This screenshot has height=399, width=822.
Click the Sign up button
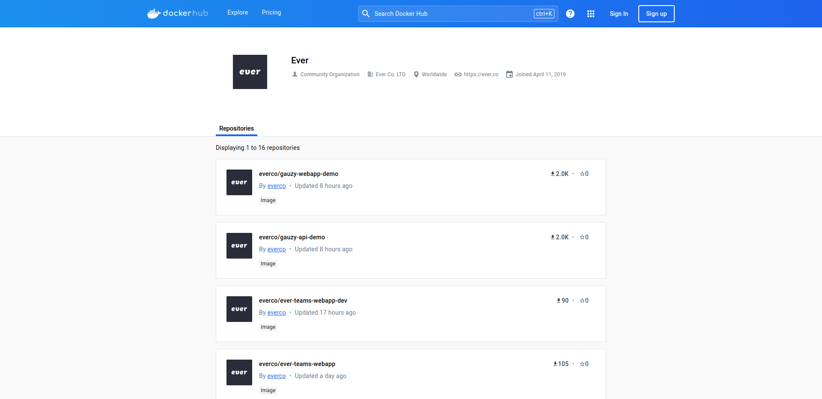pos(656,13)
